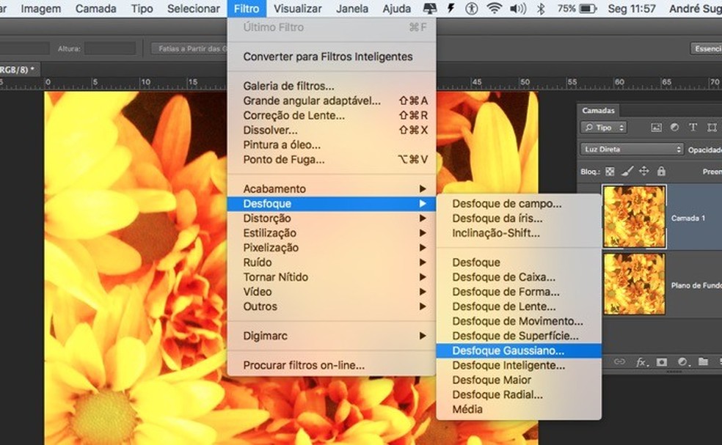
Task: Switch to the Camadas panel tab
Action: [x=598, y=111]
